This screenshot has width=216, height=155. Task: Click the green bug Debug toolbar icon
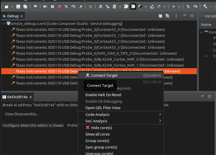(174, 6)
